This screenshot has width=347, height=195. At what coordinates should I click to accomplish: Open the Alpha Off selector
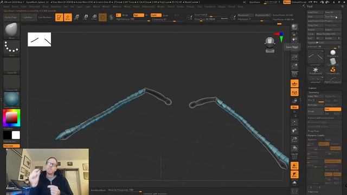pyautogui.click(x=11, y=65)
